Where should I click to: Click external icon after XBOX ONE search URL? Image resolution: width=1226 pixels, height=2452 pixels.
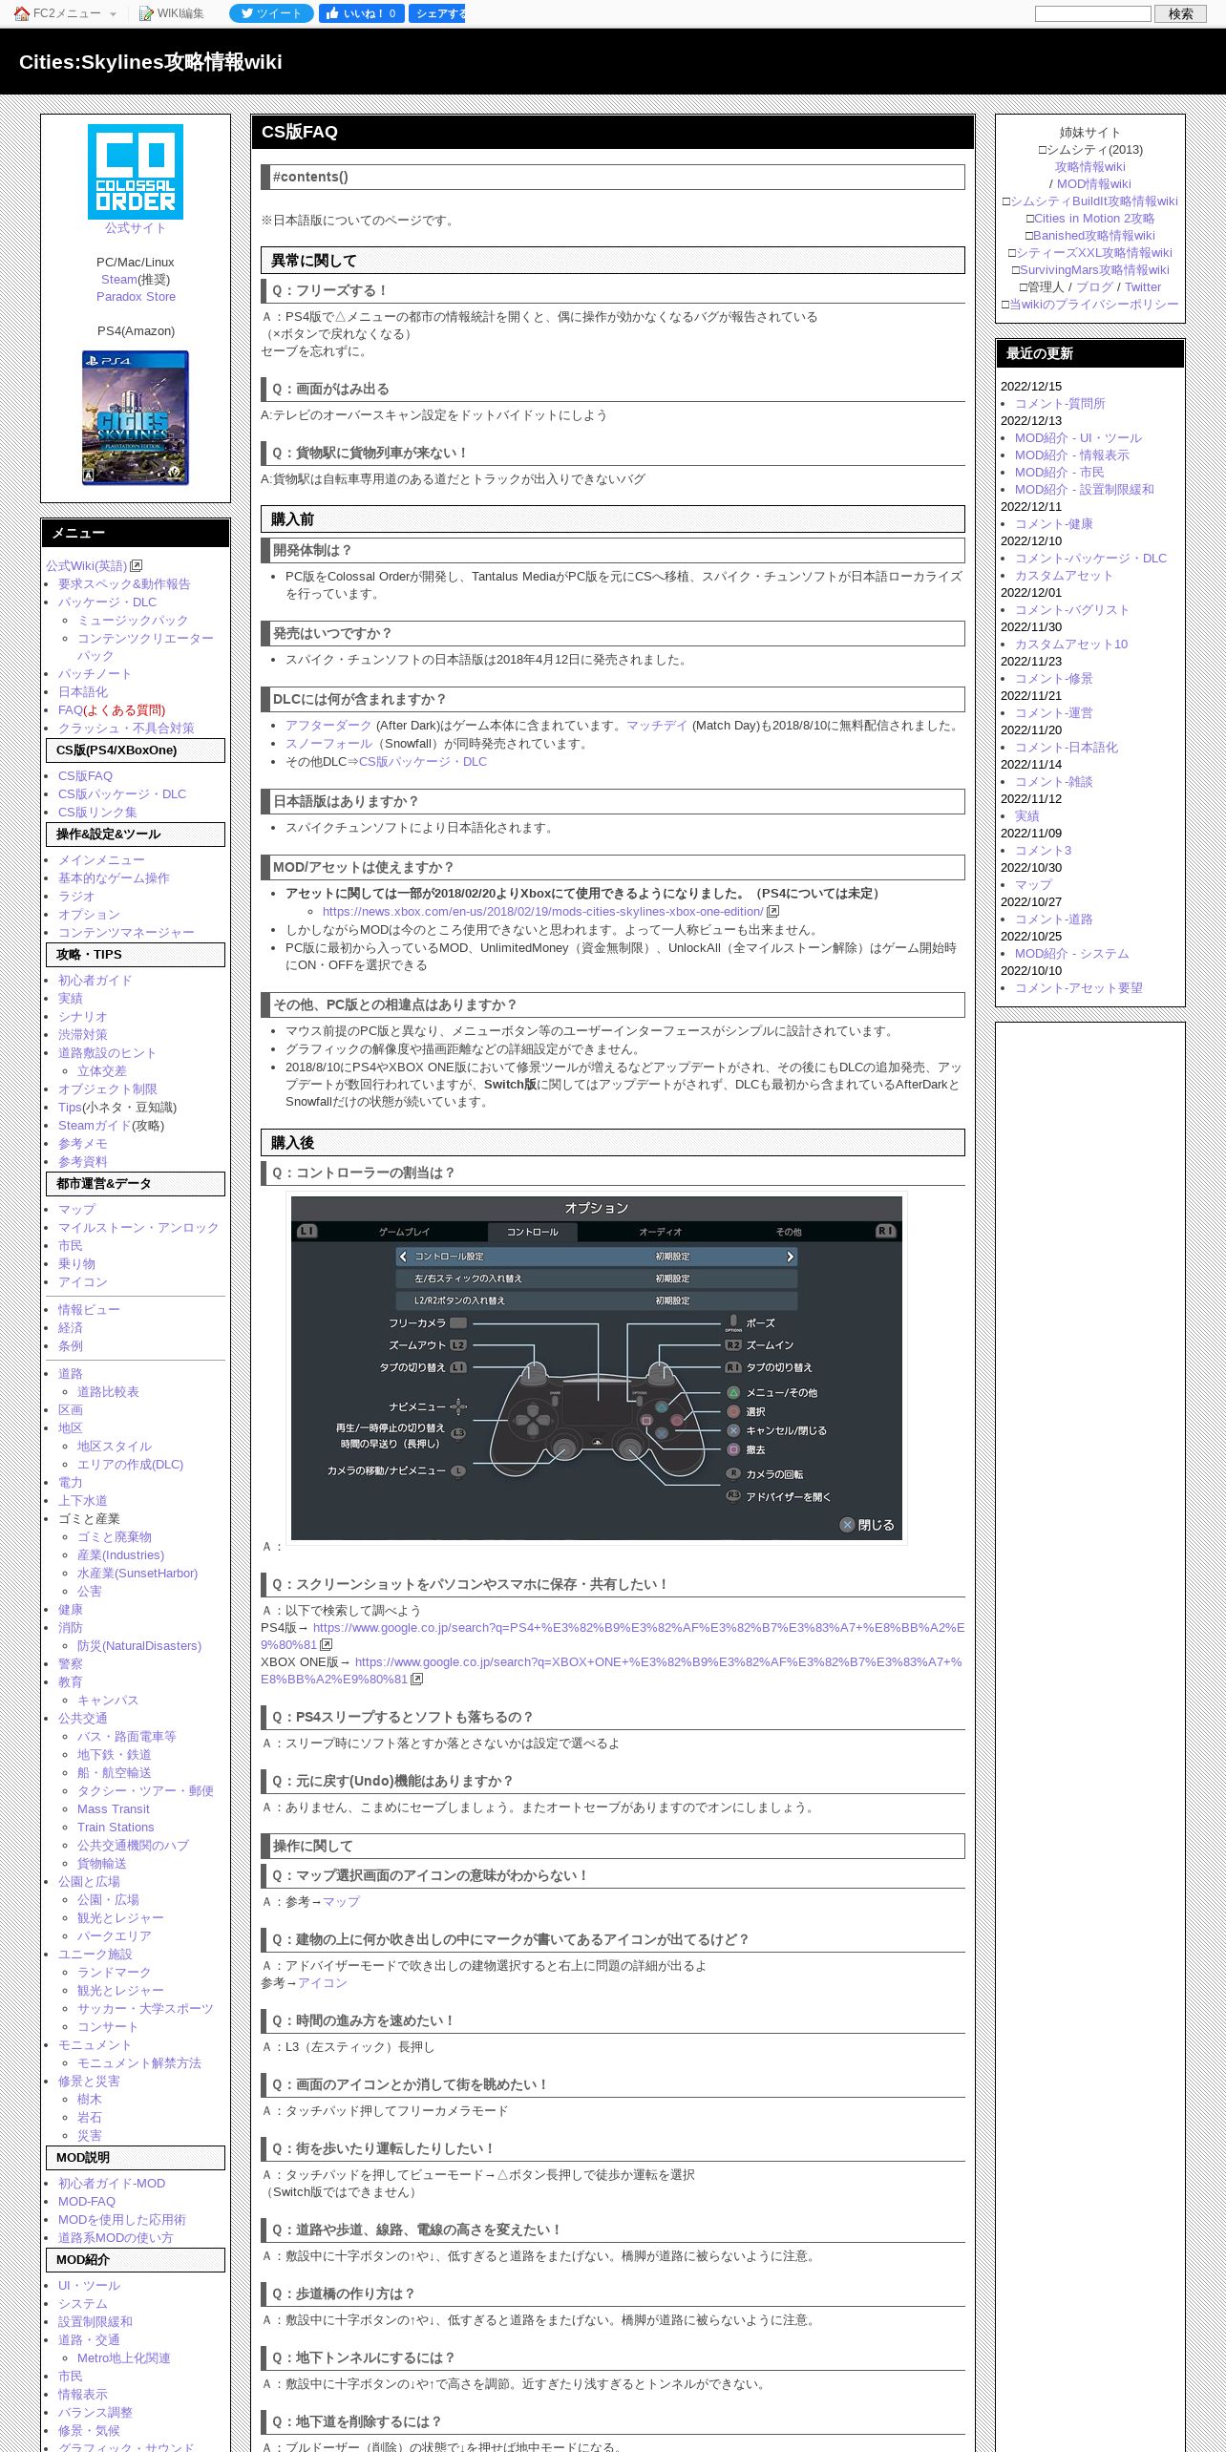tap(416, 1679)
